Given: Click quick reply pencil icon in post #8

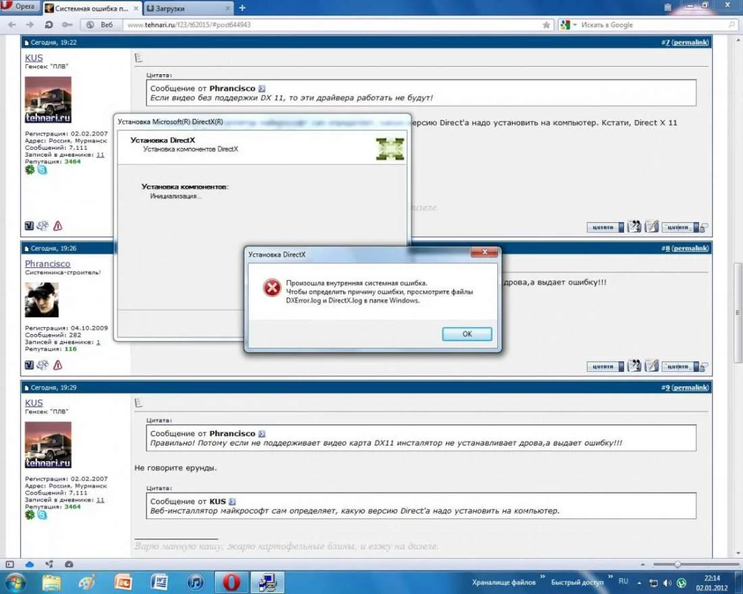Looking at the screenshot, I should click(x=652, y=366).
